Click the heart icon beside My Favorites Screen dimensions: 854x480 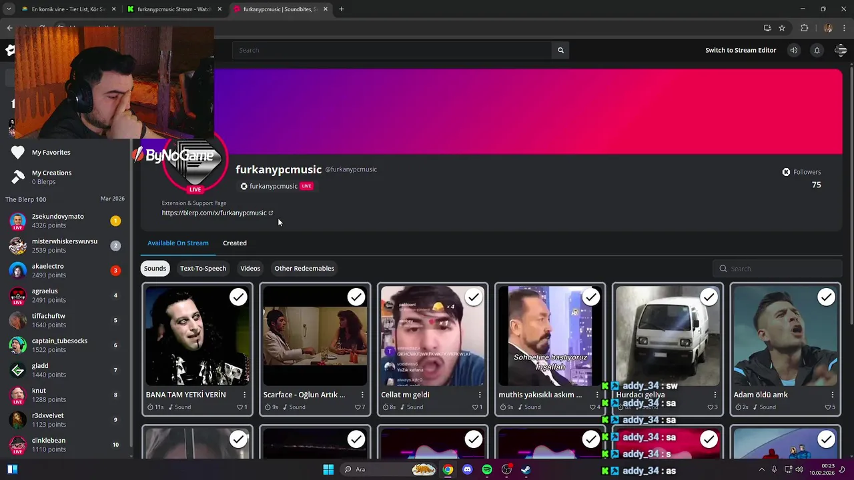point(18,152)
